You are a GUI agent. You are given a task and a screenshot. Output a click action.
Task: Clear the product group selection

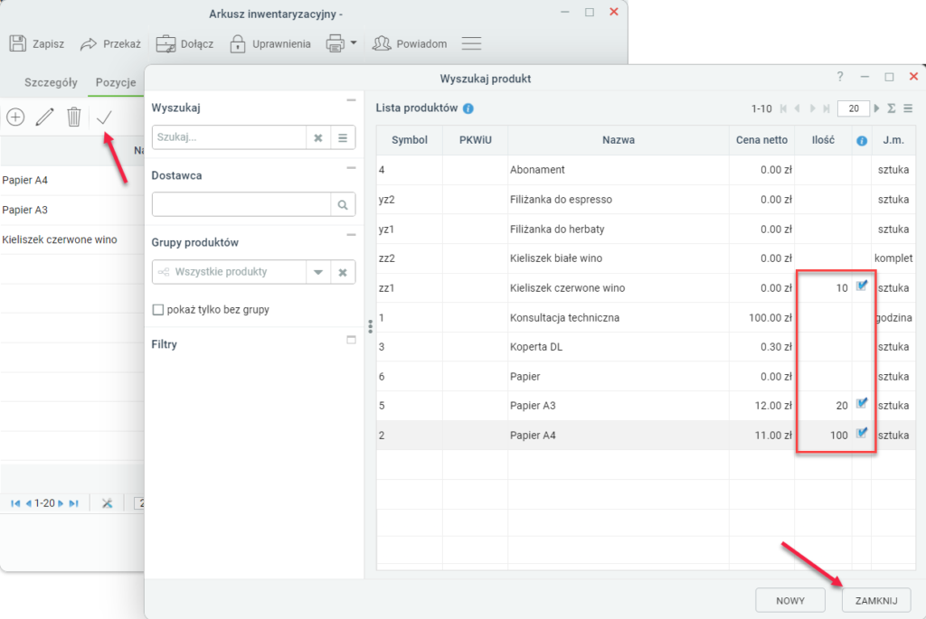pos(343,272)
